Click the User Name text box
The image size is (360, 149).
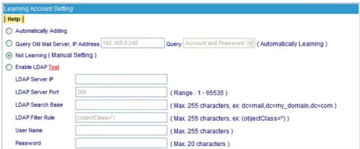click(121, 130)
